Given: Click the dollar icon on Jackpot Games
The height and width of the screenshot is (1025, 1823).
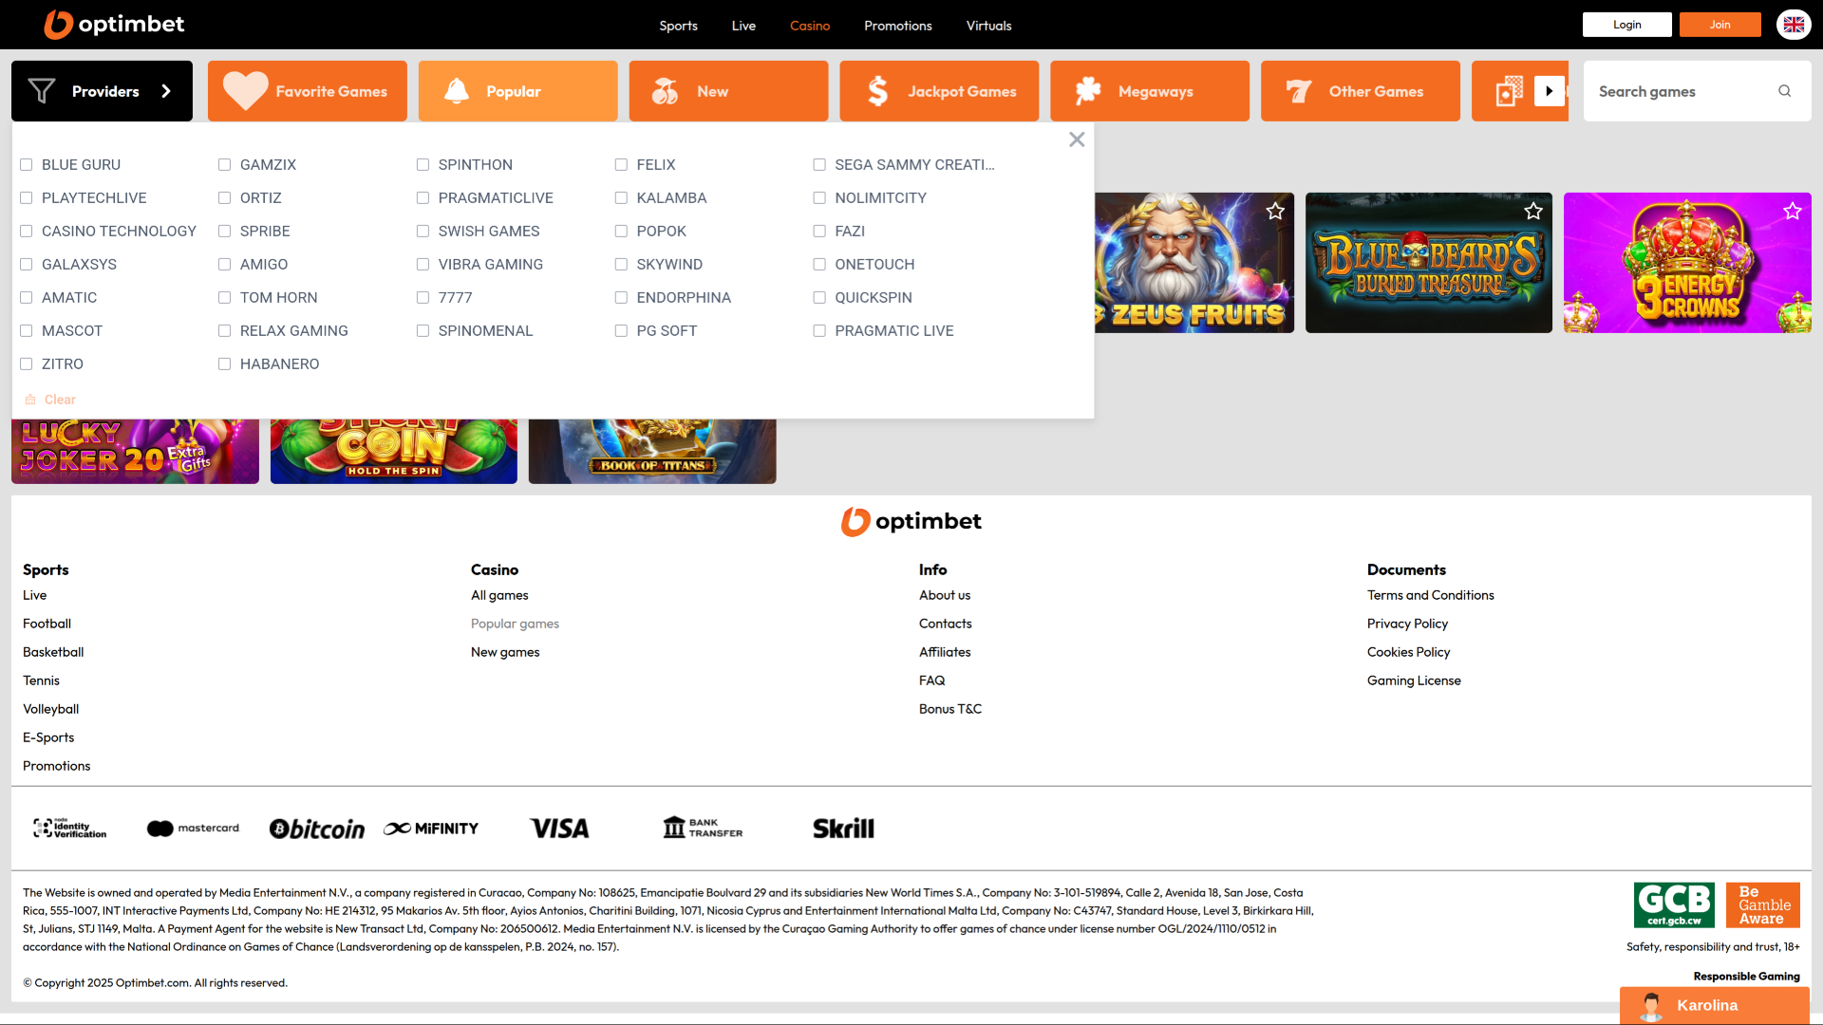Looking at the screenshot, I should click(x=877, y=91).
